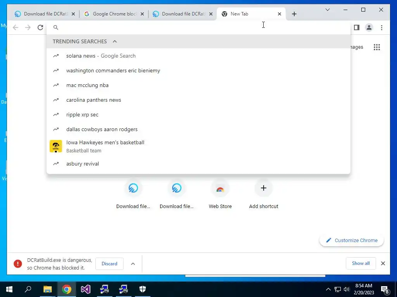Open the side panel icon
This screenshot has width=397, height=297.
[357, 27]
